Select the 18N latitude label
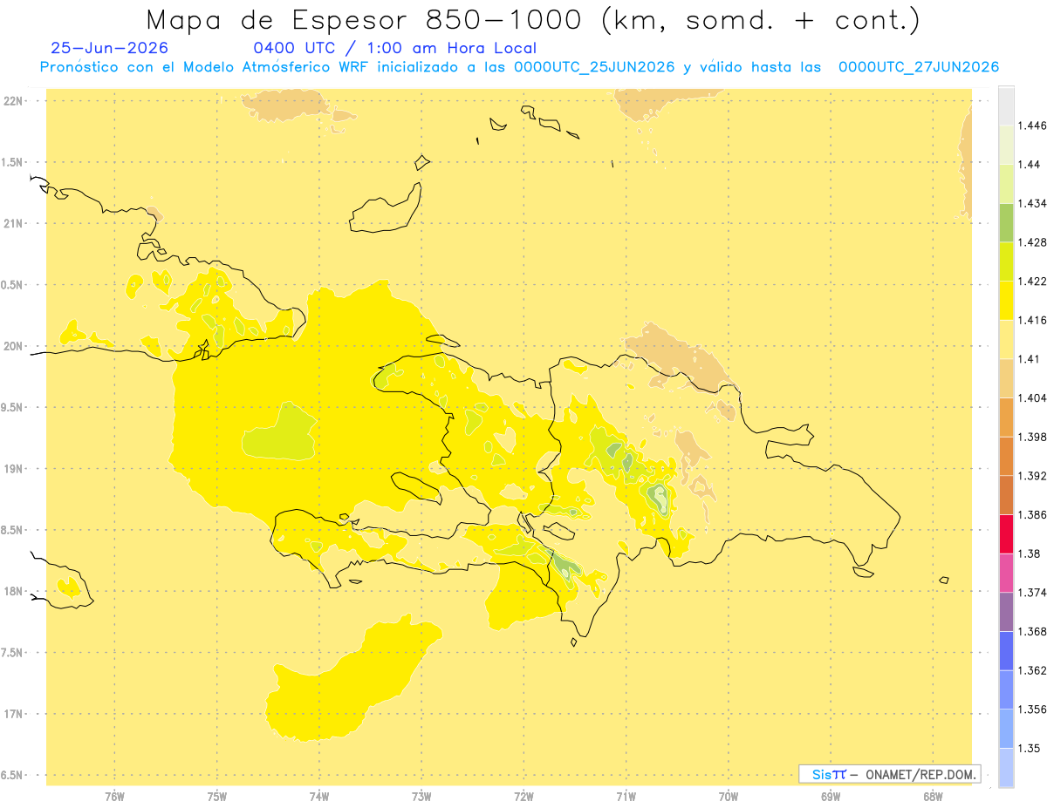This screenshot has height=808, width=1047. point(13,592)
